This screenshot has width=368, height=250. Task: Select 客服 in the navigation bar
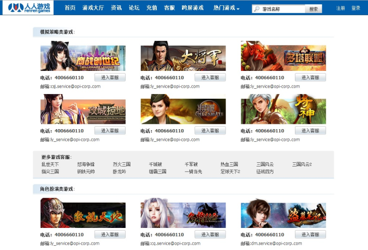(169, 8)
